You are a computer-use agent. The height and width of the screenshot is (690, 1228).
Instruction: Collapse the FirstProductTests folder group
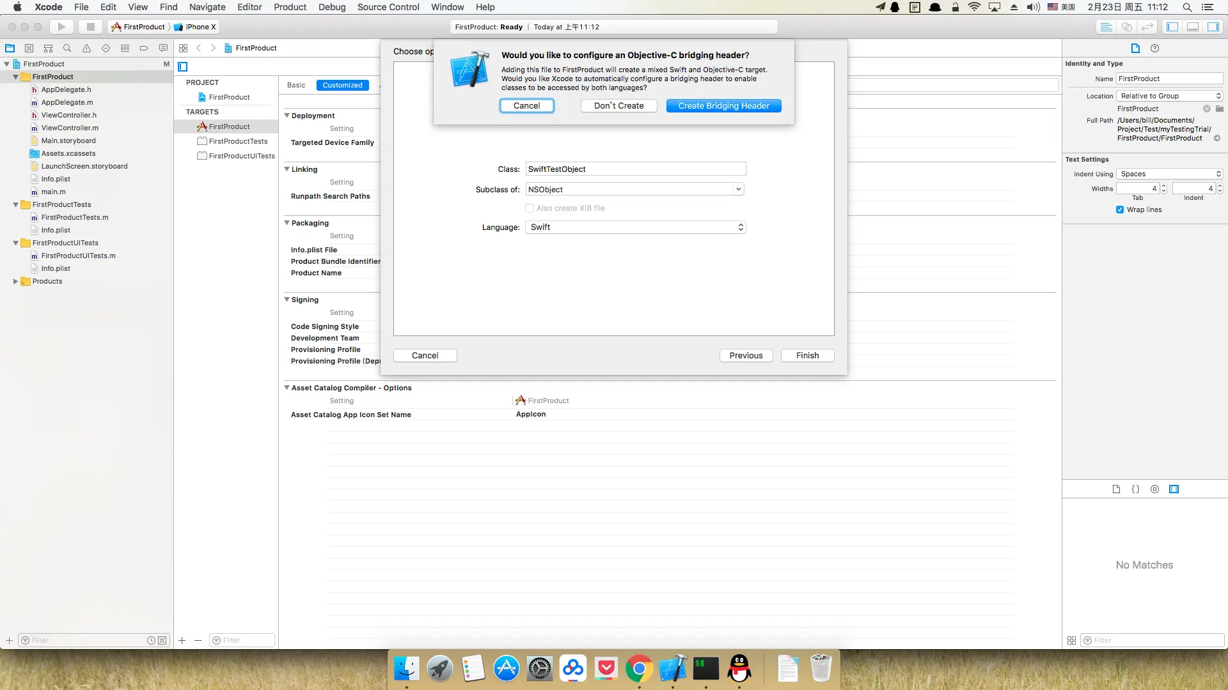16,204
